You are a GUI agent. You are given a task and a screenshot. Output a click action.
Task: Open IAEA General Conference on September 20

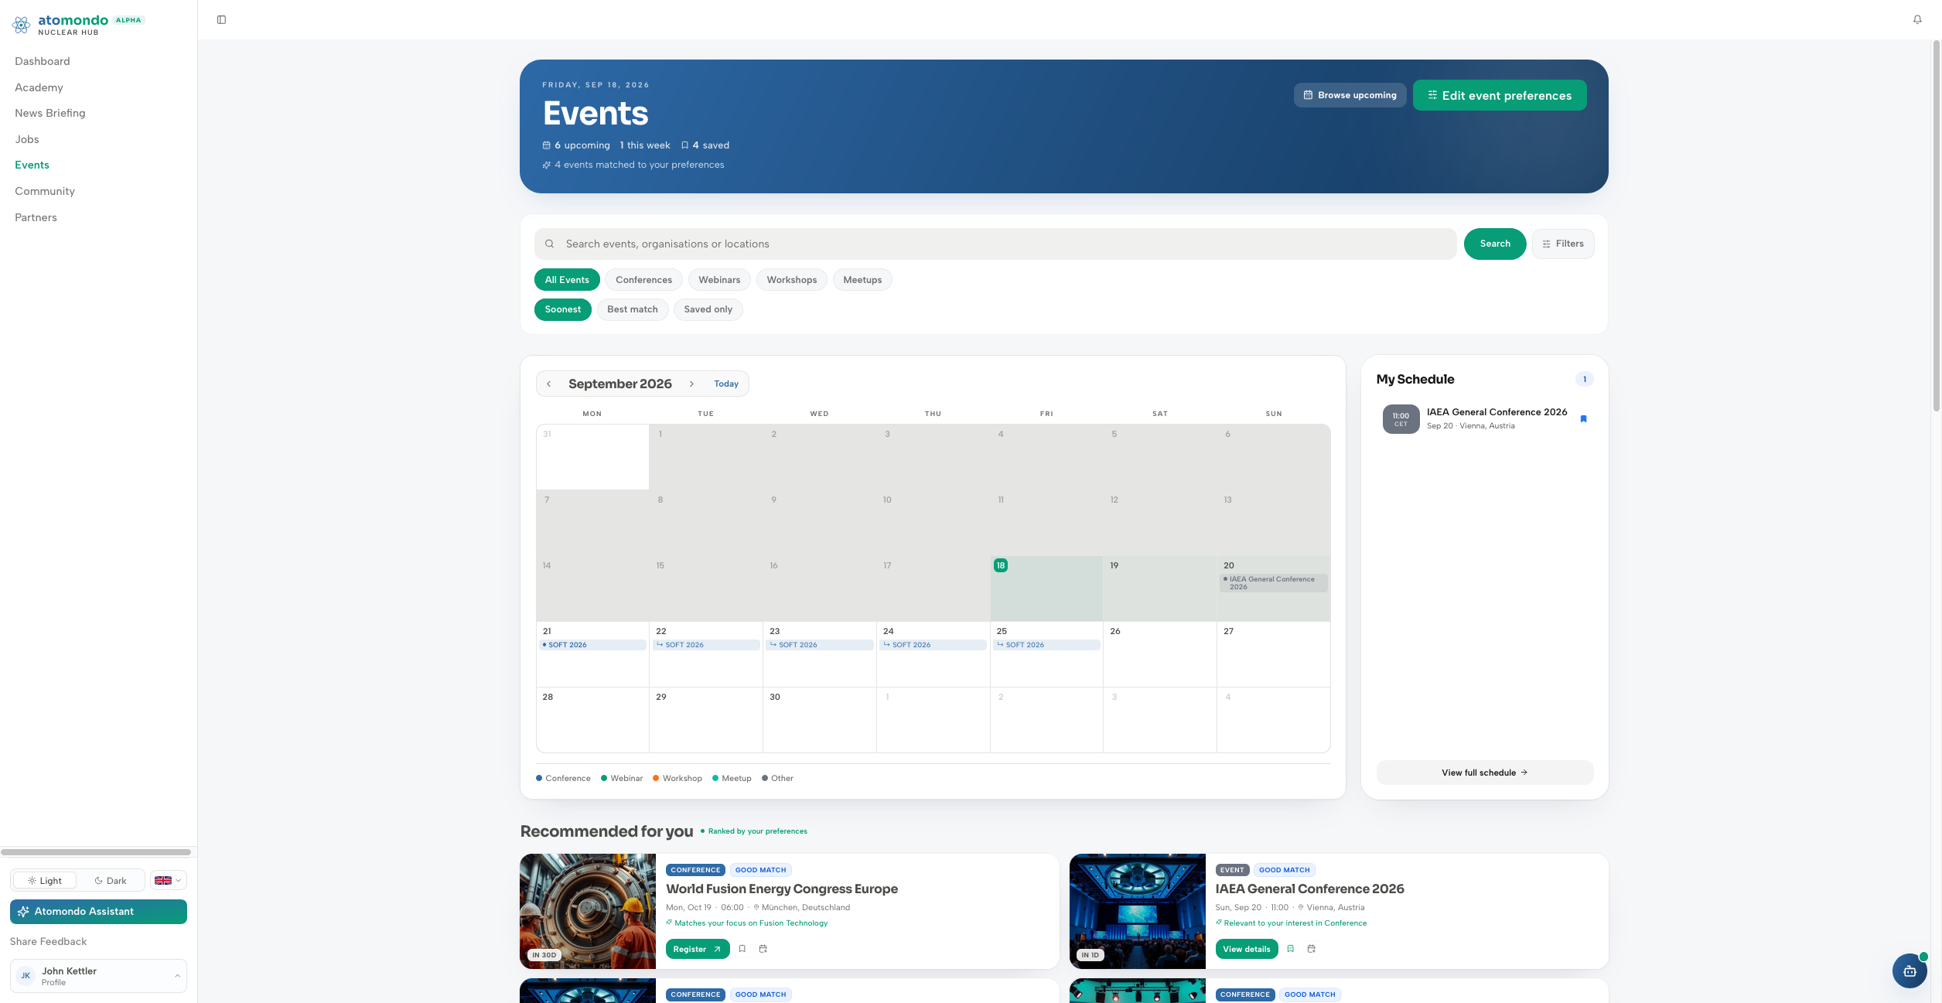1273,583
